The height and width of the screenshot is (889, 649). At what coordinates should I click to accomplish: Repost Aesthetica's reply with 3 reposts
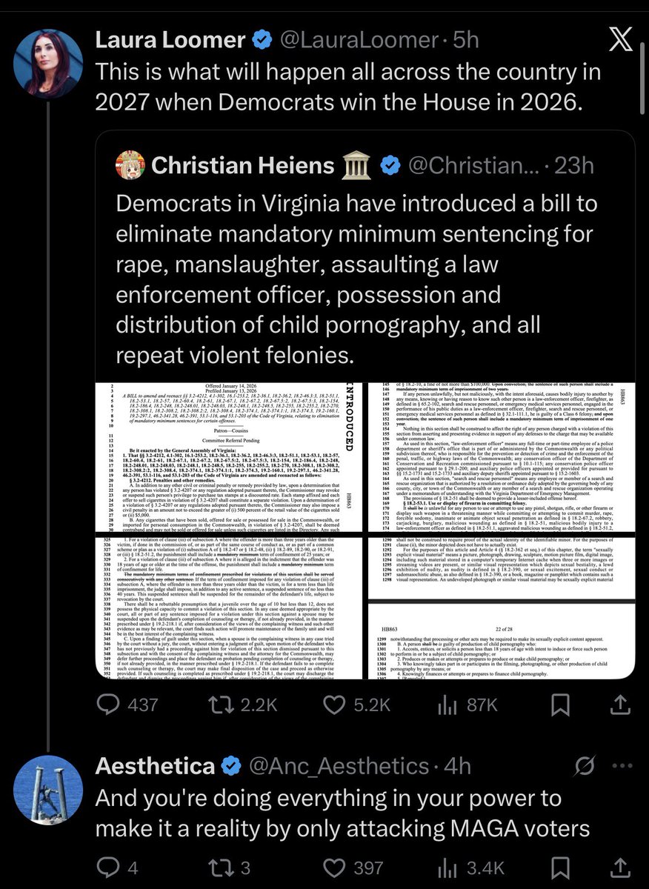coord(218,868)
